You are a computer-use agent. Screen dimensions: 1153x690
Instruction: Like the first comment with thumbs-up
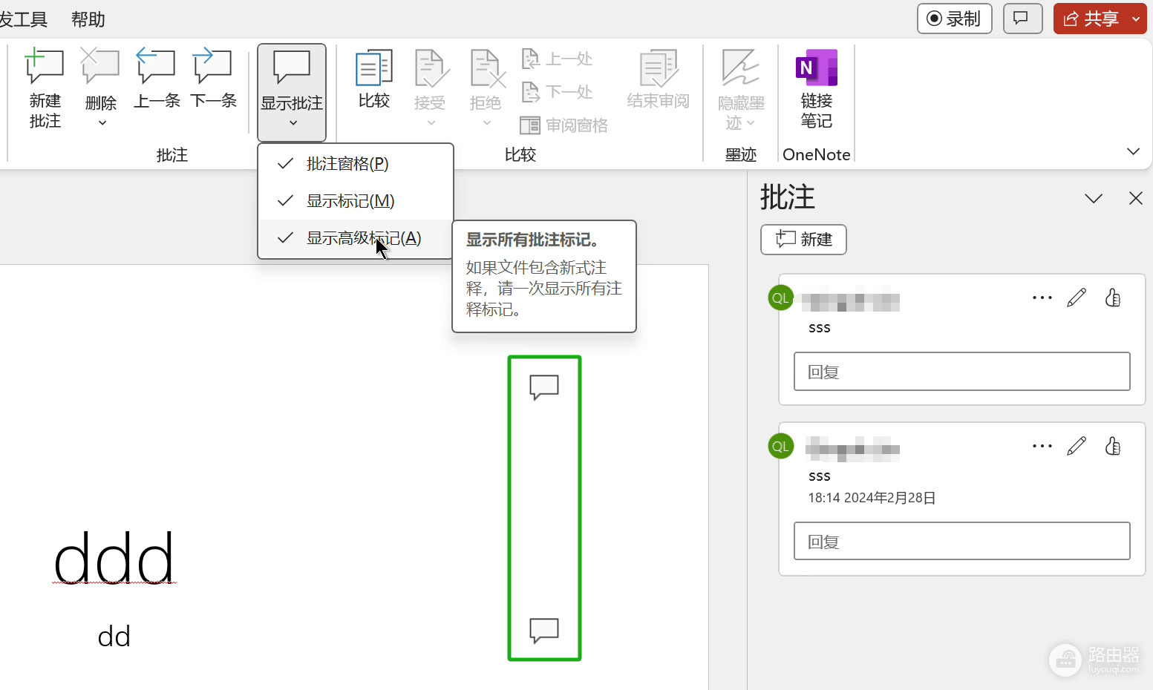click(1112, 298)
